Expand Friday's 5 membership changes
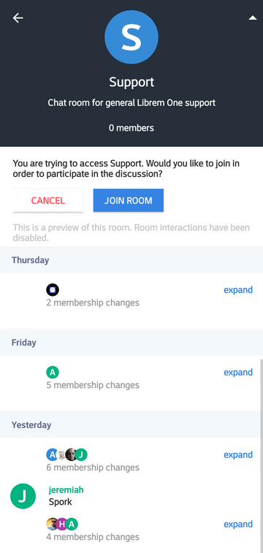This screenshot has width=263, height=553. coord(238,373)
